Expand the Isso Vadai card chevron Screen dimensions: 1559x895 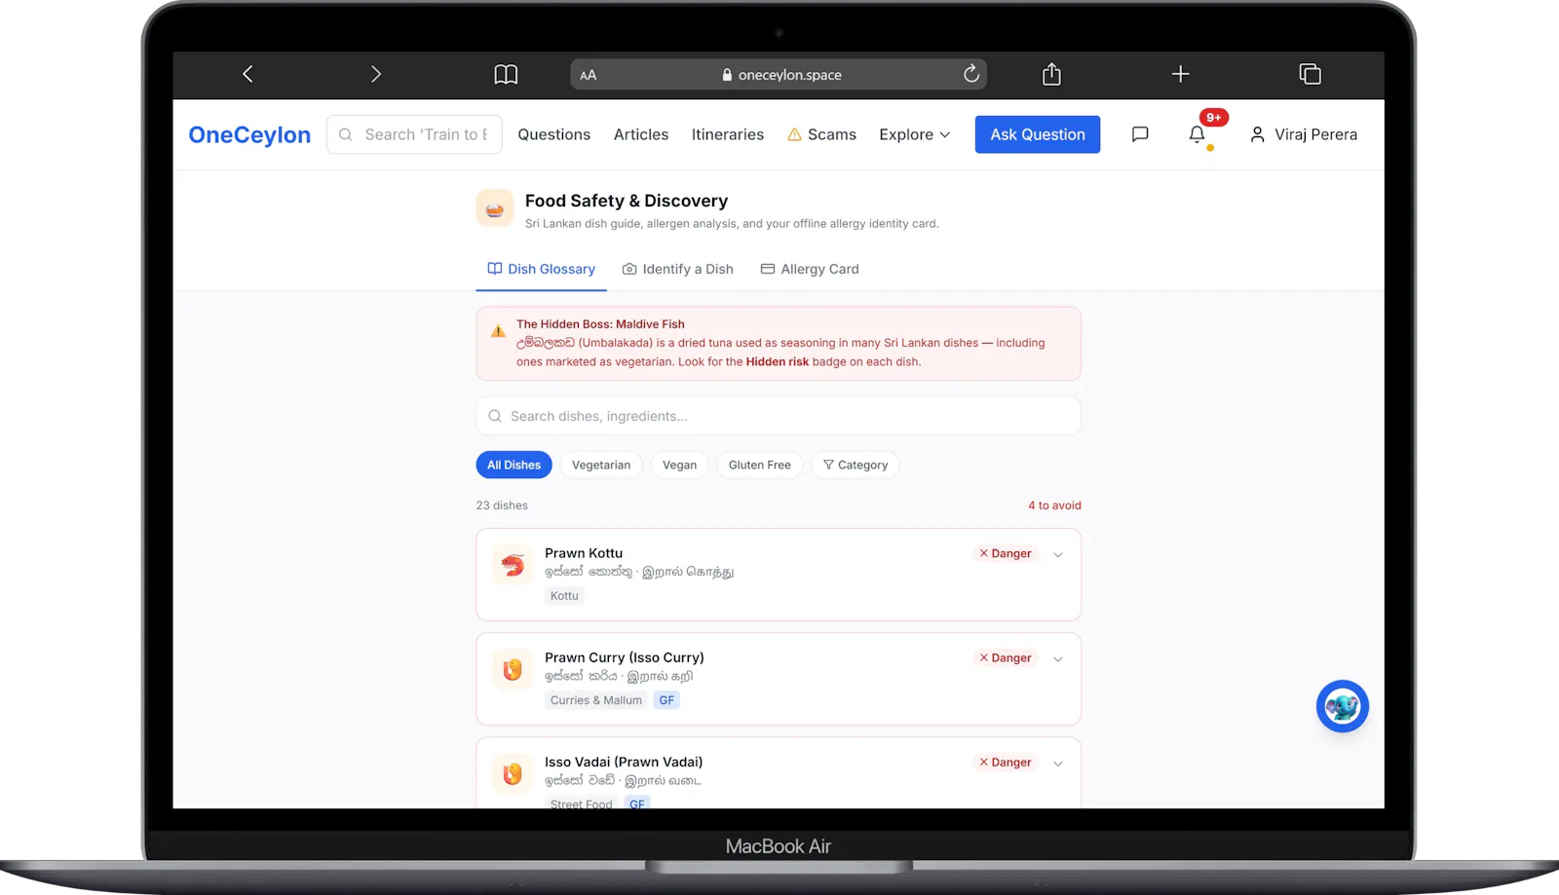[1058, 763]
